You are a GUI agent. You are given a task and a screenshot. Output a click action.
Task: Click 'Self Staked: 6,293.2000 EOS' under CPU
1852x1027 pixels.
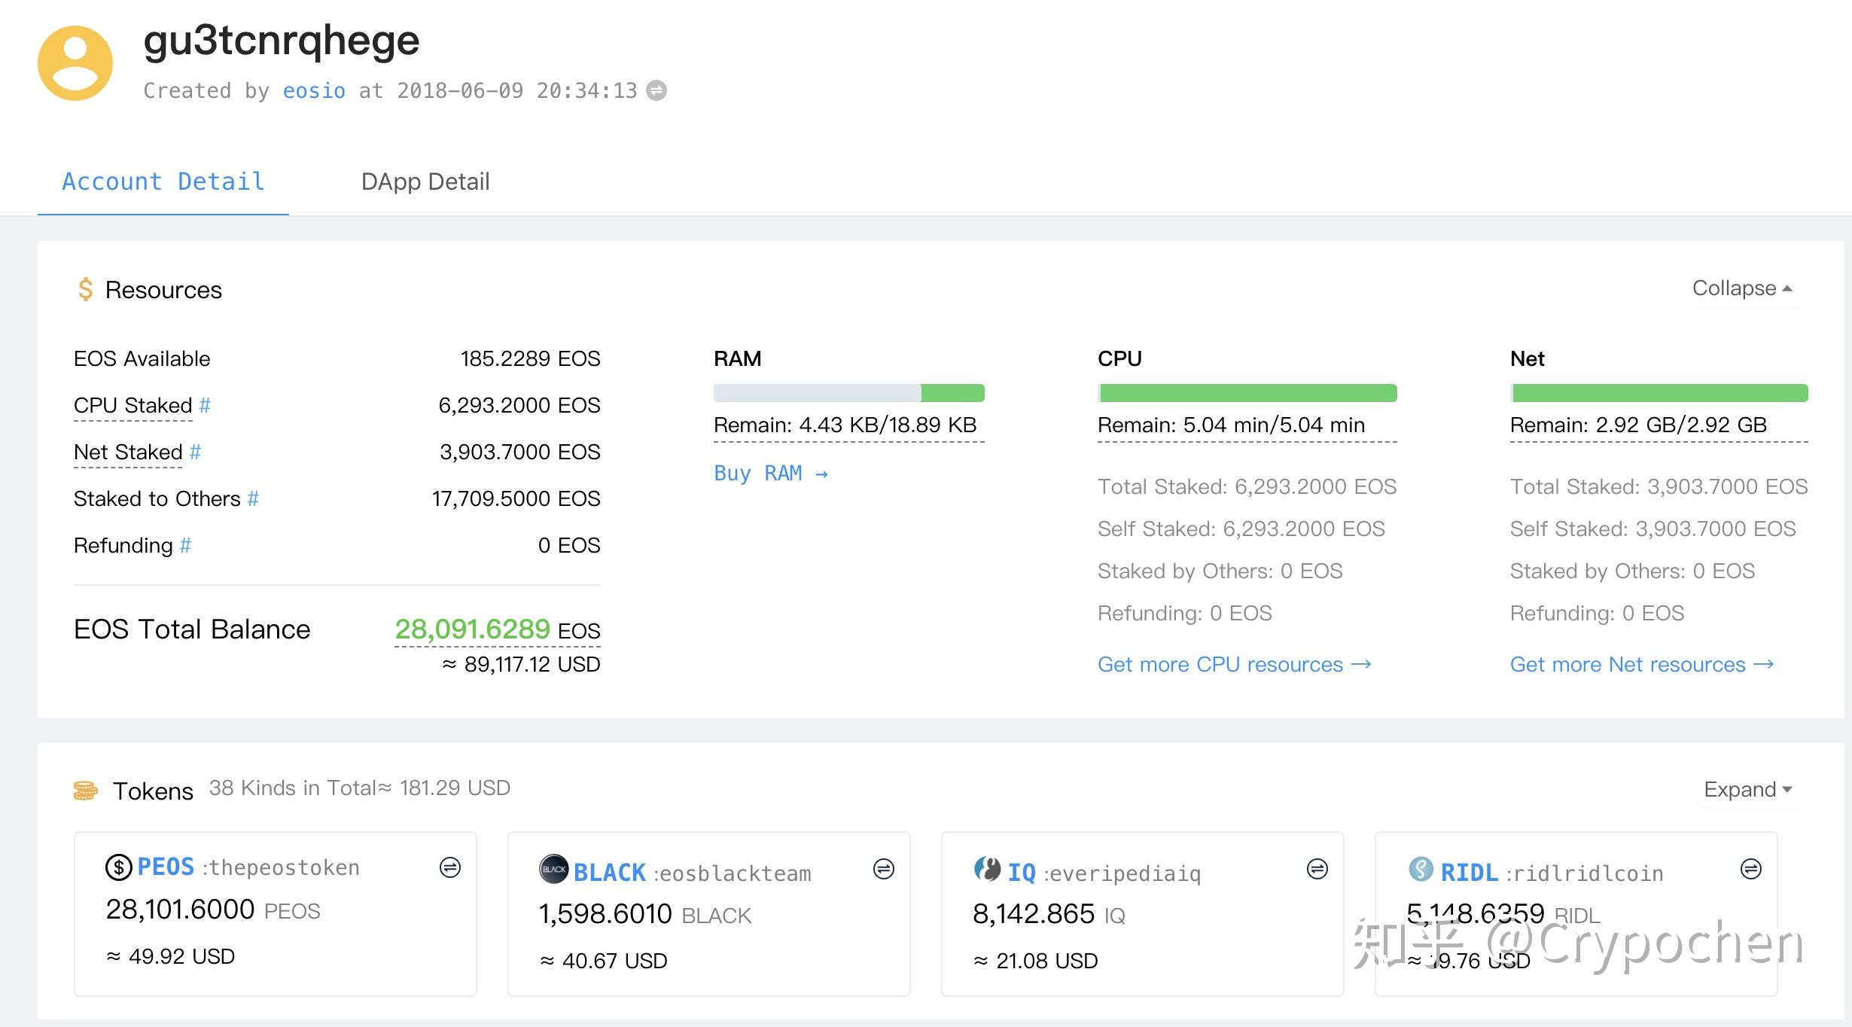1241,529
